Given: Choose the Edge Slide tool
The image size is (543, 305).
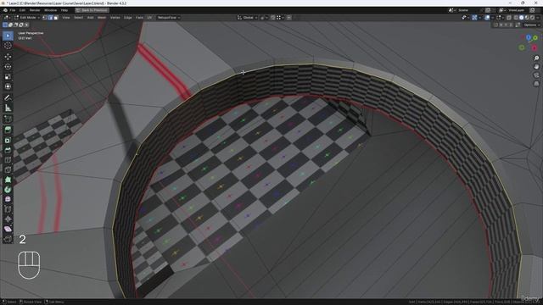Looking at the screenshot, I should coord(8,209).
